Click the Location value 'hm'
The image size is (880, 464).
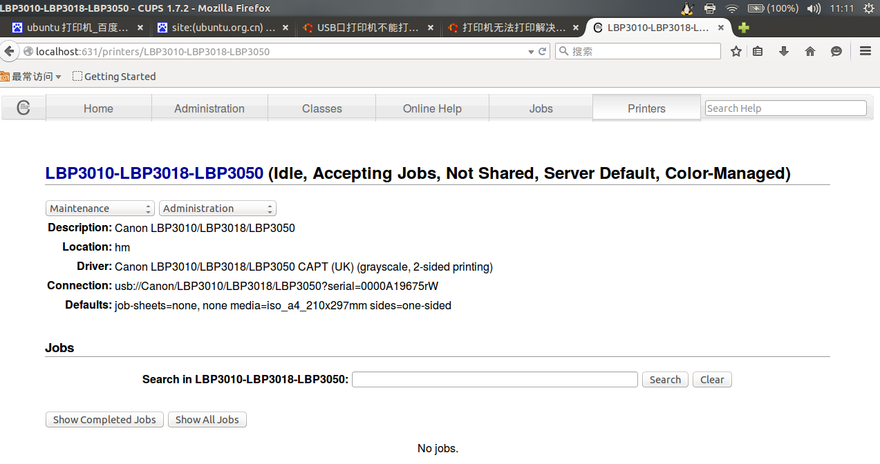pos(122,247)
